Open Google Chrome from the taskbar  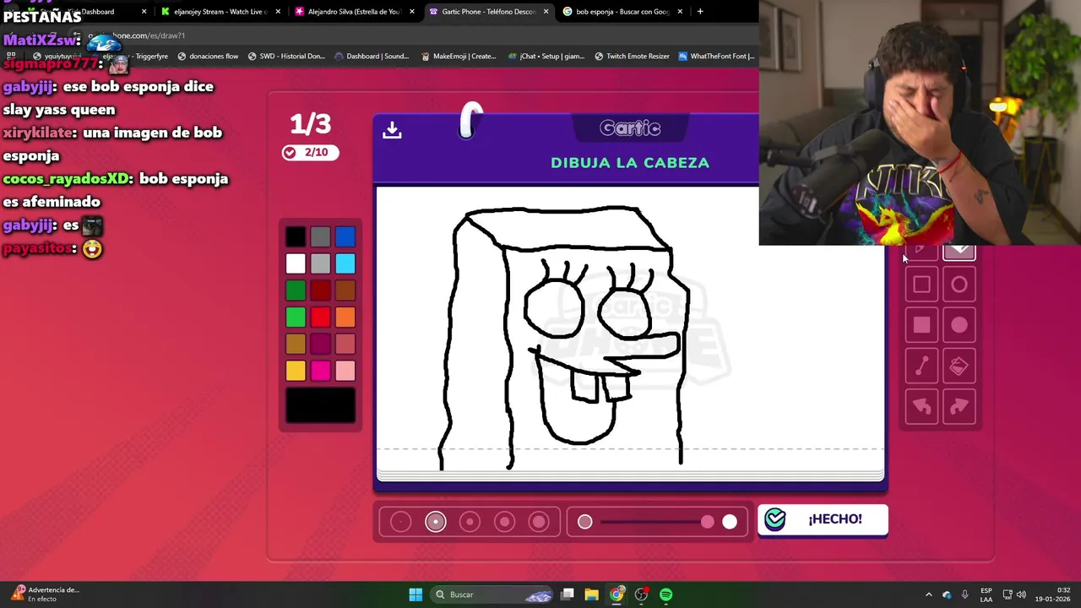pyautogui.click(x=617, y=594)
